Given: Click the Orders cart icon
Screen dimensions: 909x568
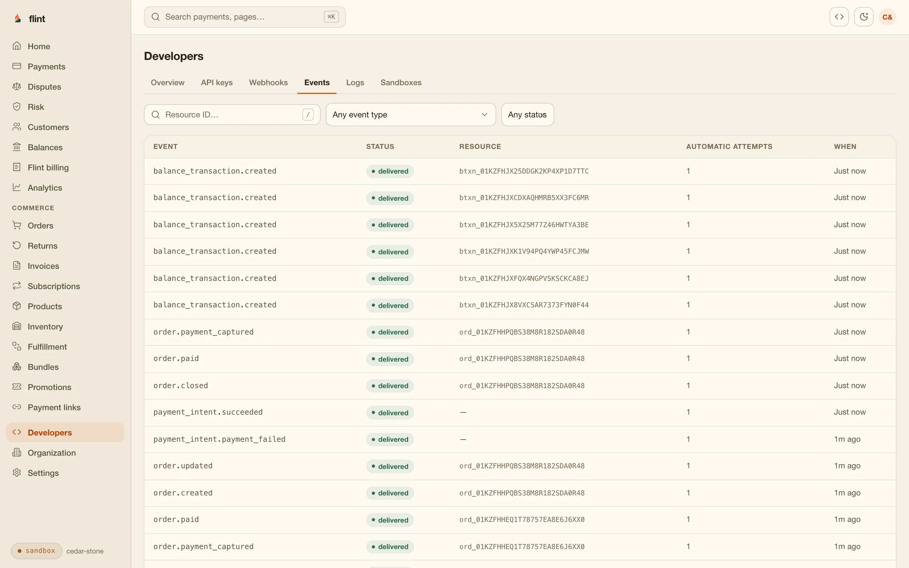Looking at the screenshot, I should pos(16,225).
